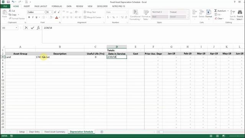Select column D header

tap(117, 47)
